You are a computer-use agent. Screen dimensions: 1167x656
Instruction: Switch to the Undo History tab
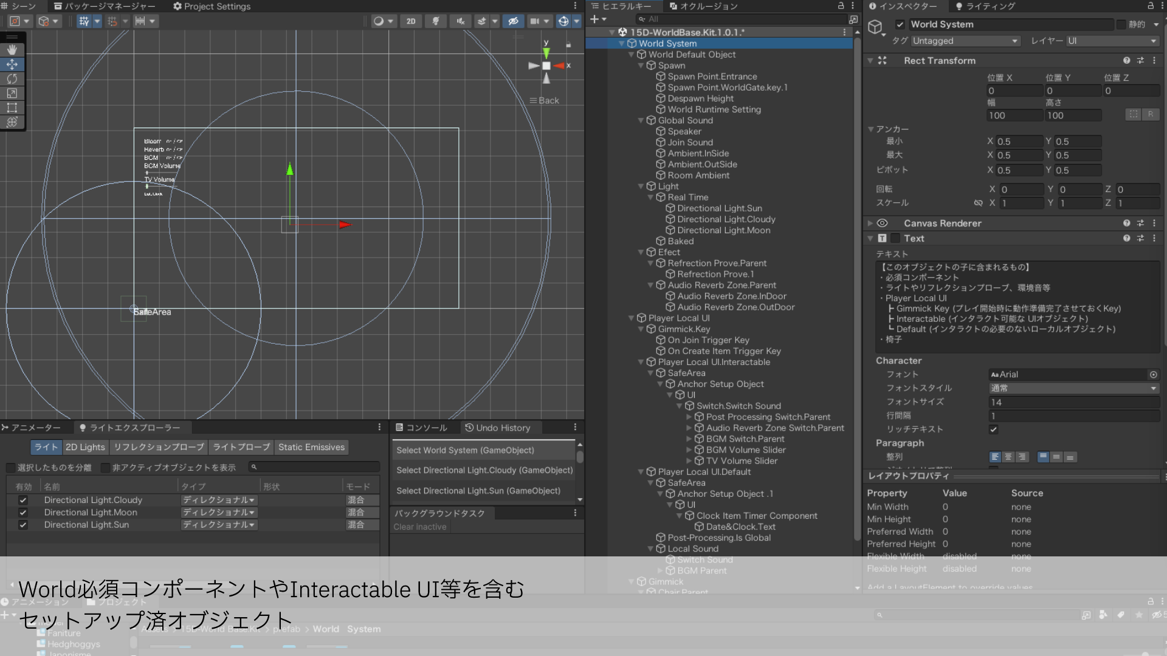point(500,428)
